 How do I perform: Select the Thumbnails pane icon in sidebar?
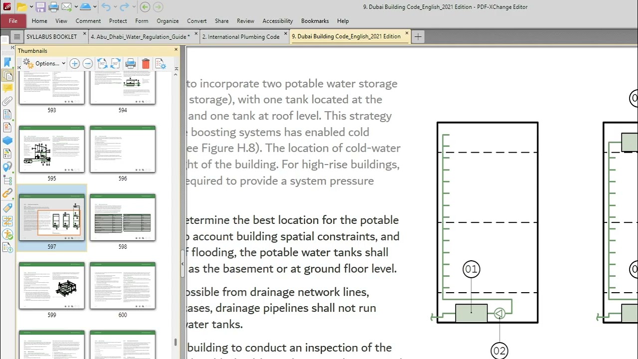[7, 75]
